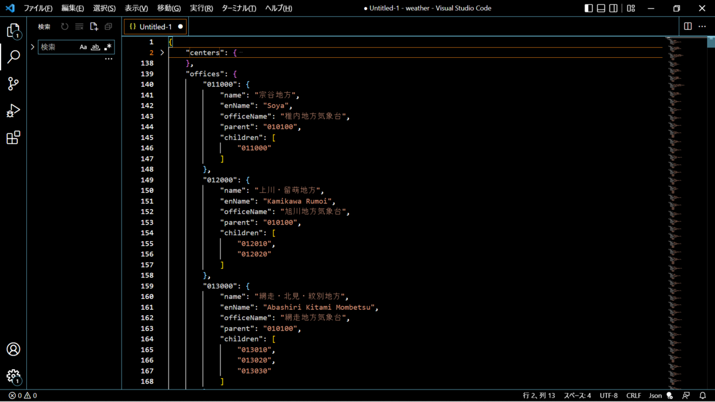715x402 pixels.
Task: Click the vertical scrollbar thumb
Action: tap(711, 42)
